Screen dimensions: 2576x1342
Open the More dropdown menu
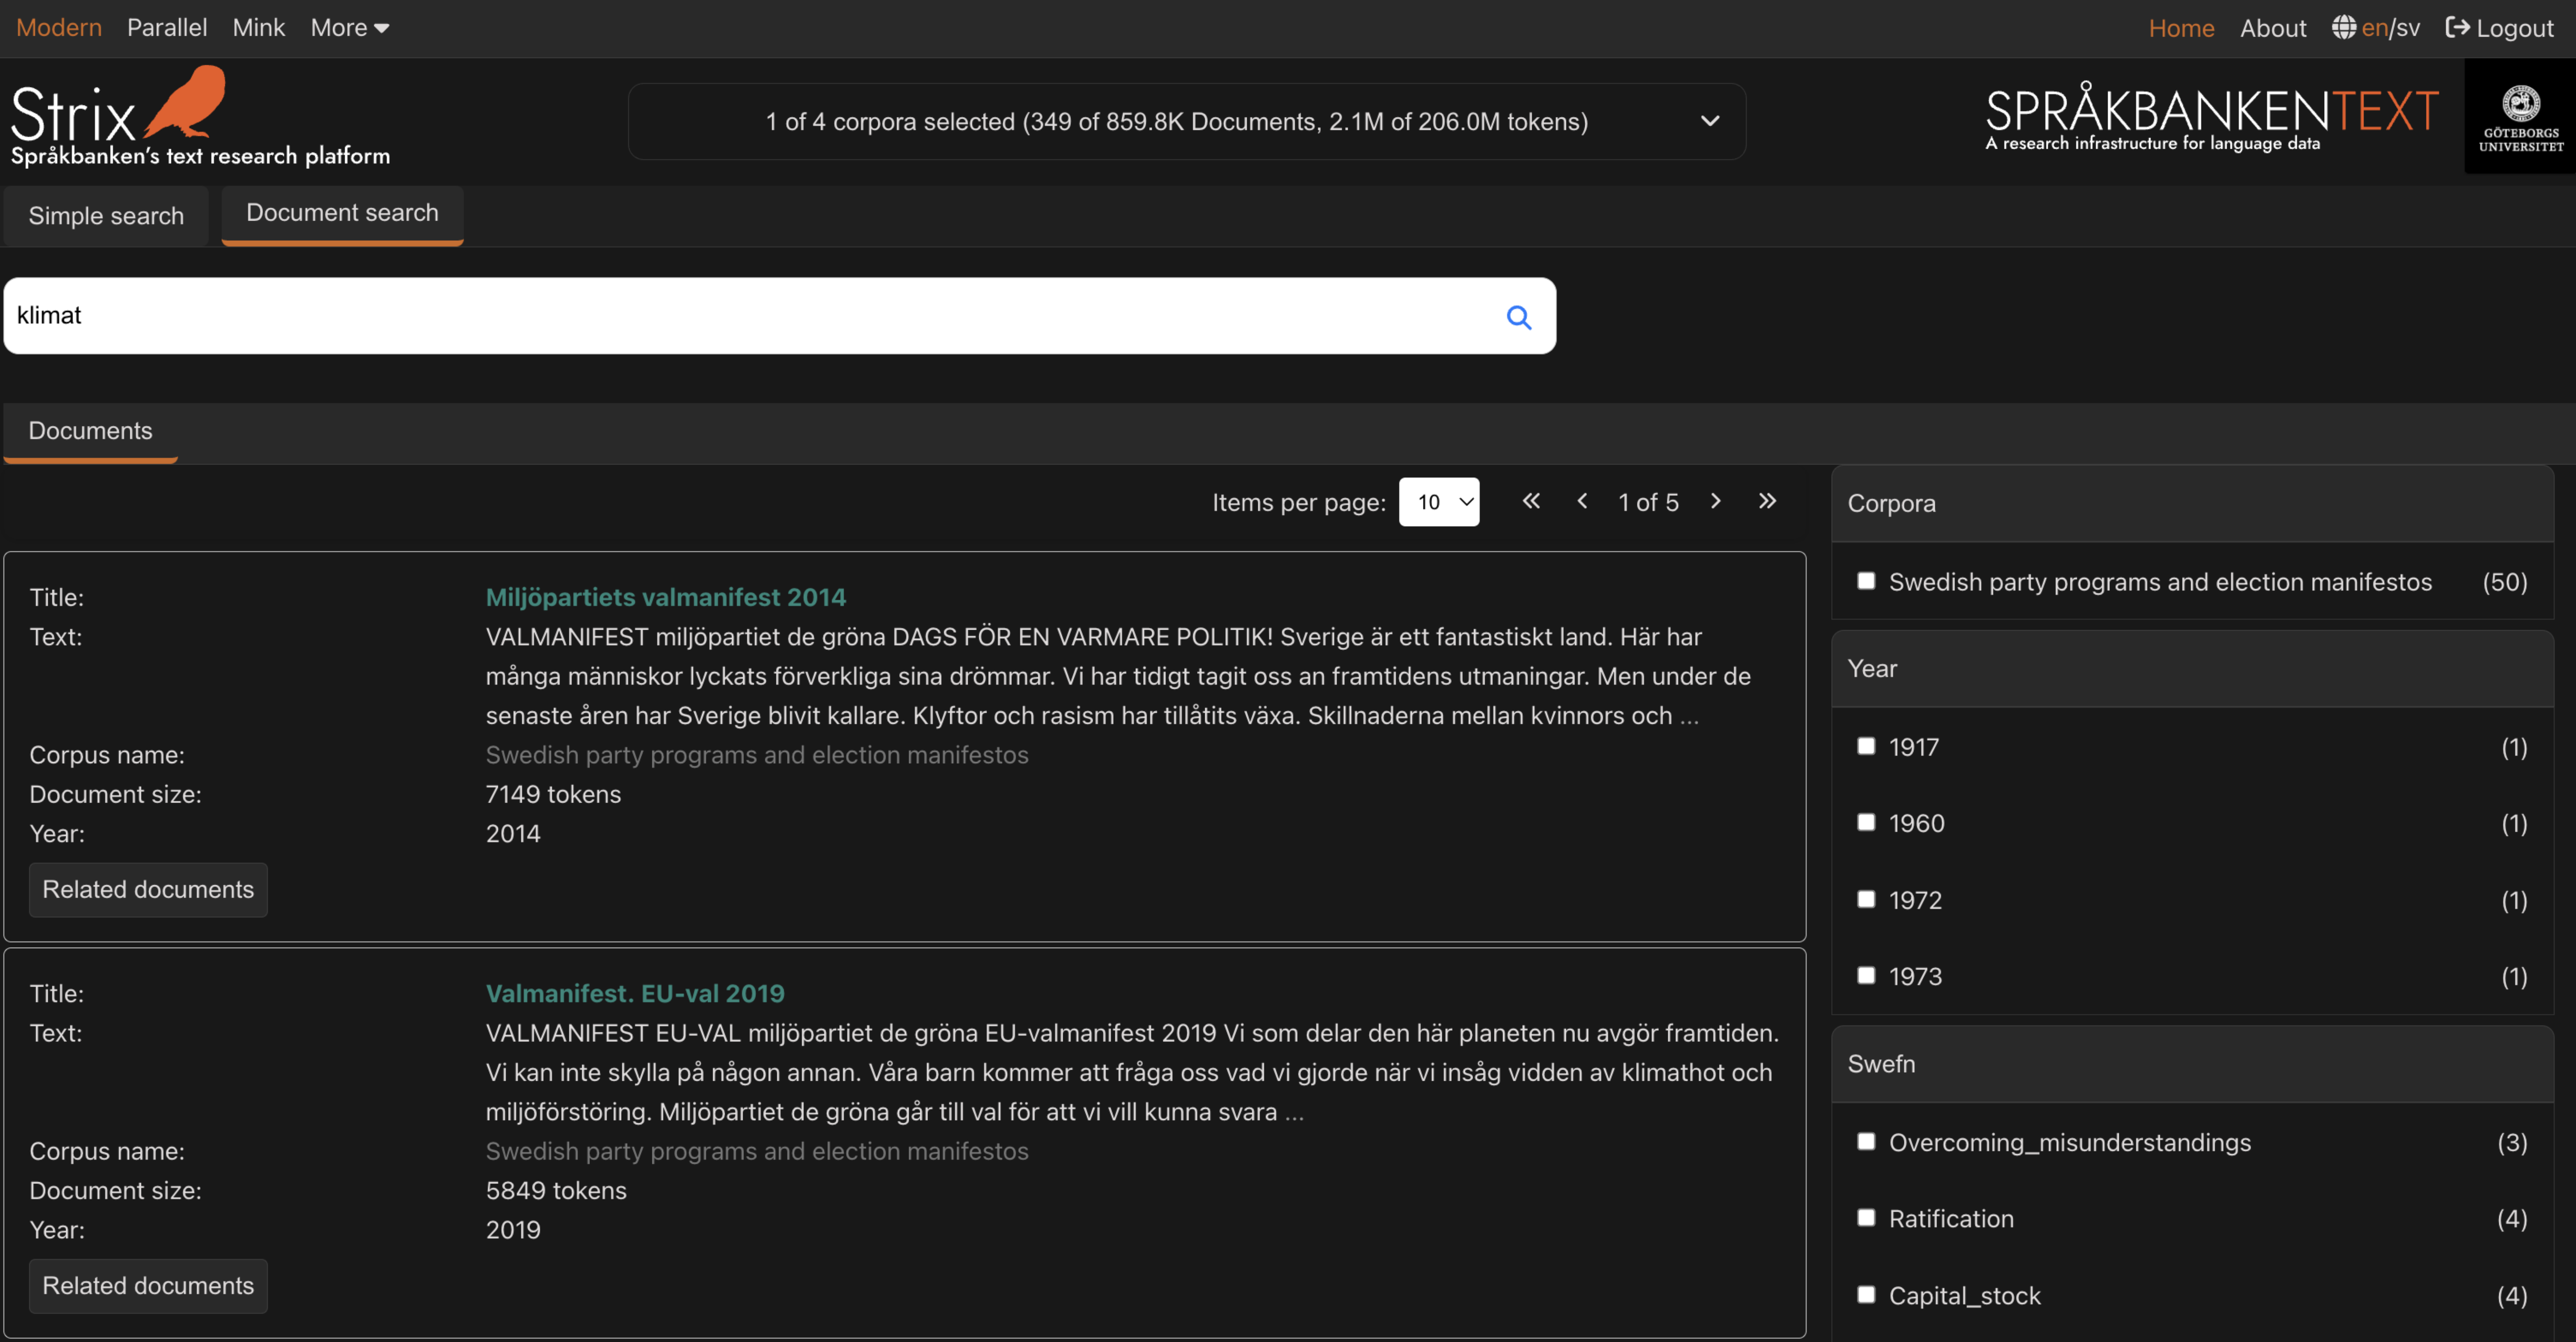[349, 28]
